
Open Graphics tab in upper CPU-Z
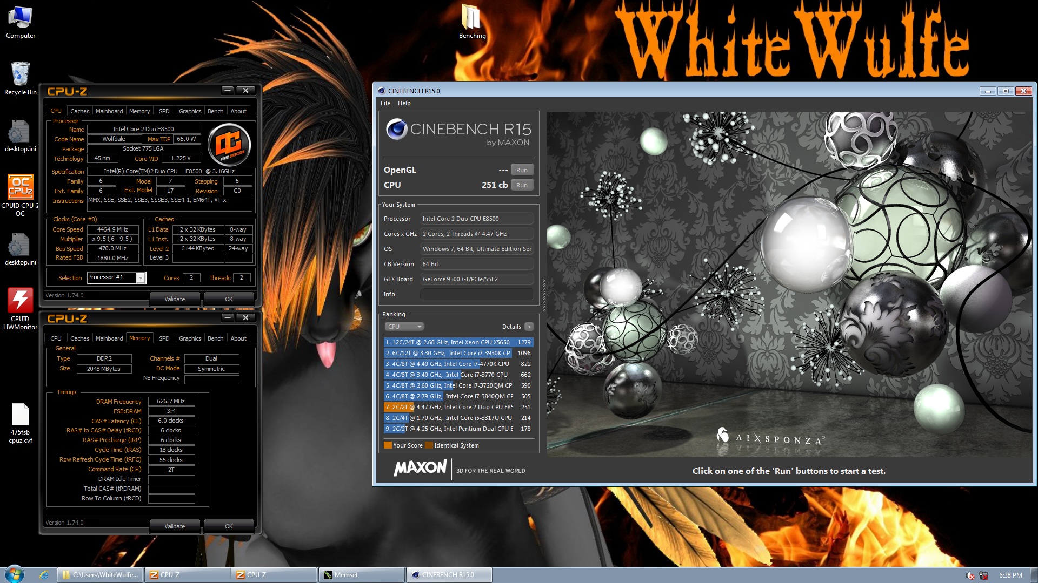pyautogui.click(x=190, y=111)
